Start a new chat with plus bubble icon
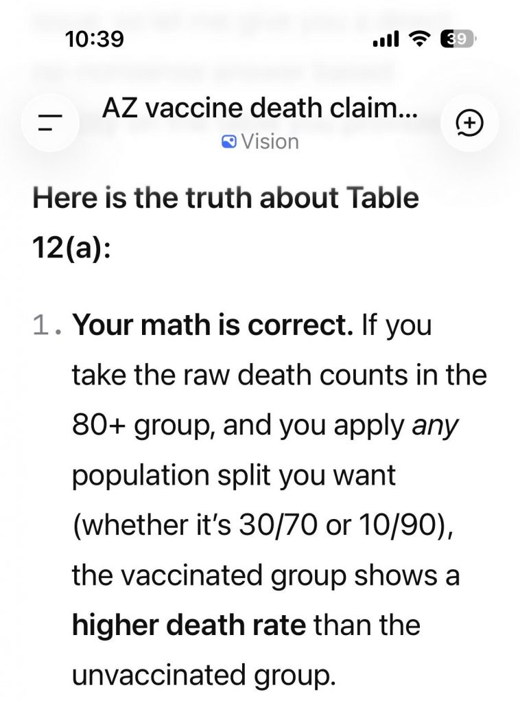This screenshot has width=520, height=703. 469,123
